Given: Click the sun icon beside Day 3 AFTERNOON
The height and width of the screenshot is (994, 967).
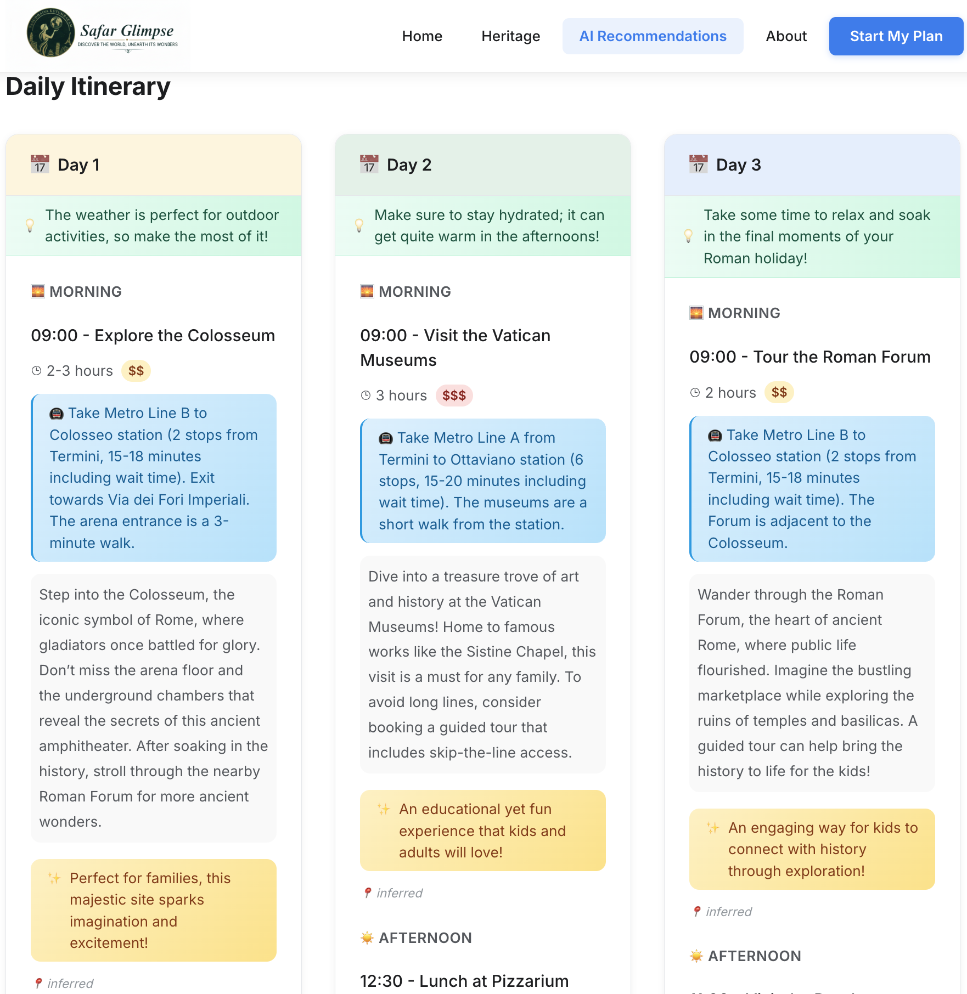Looking at the screenshot, I should click(696, 956).
